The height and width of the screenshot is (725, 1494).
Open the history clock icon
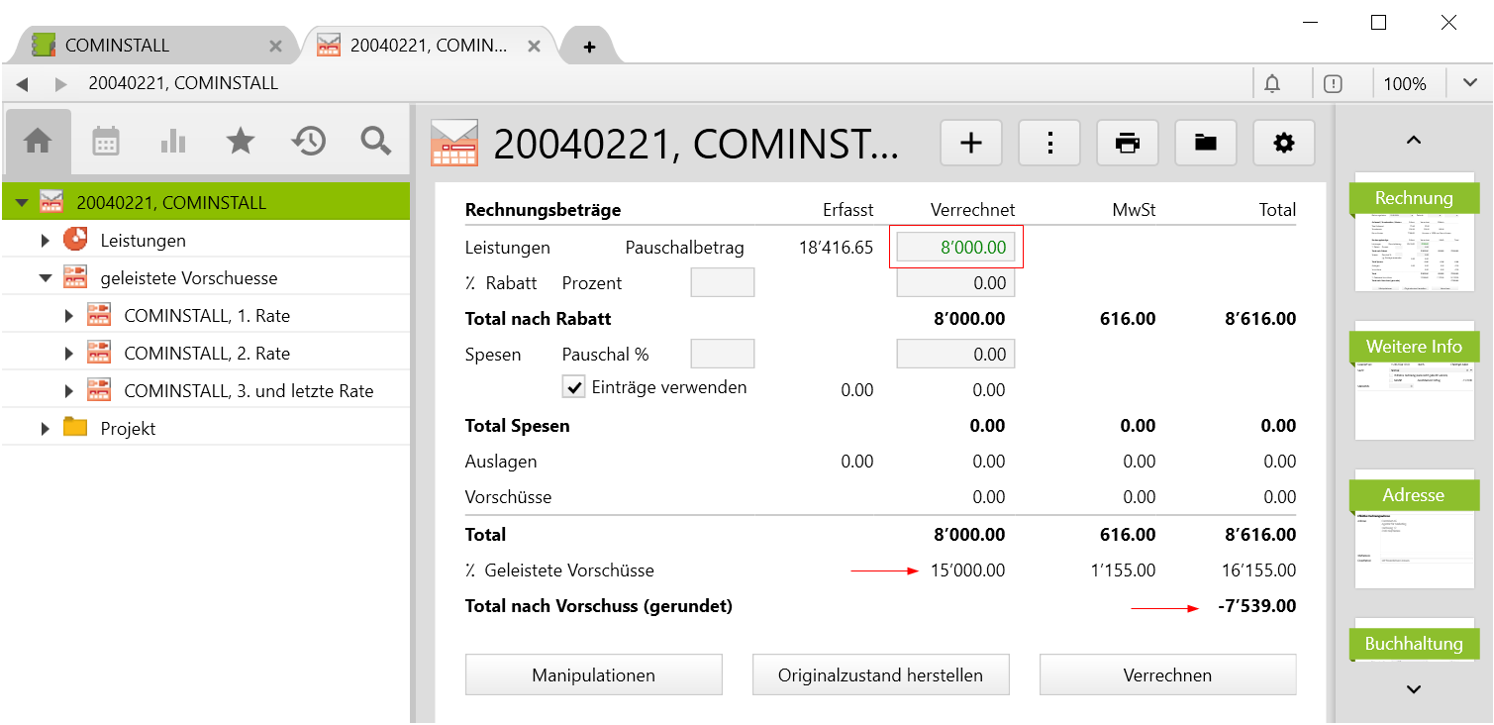(x=308, y=142)
